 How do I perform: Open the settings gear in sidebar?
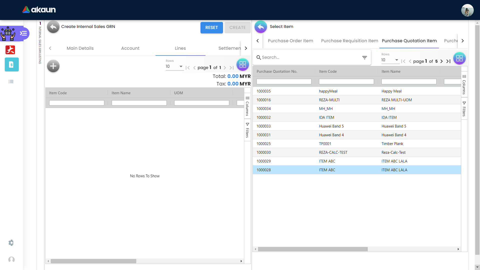pyautogui.click(x=11, y=243)
